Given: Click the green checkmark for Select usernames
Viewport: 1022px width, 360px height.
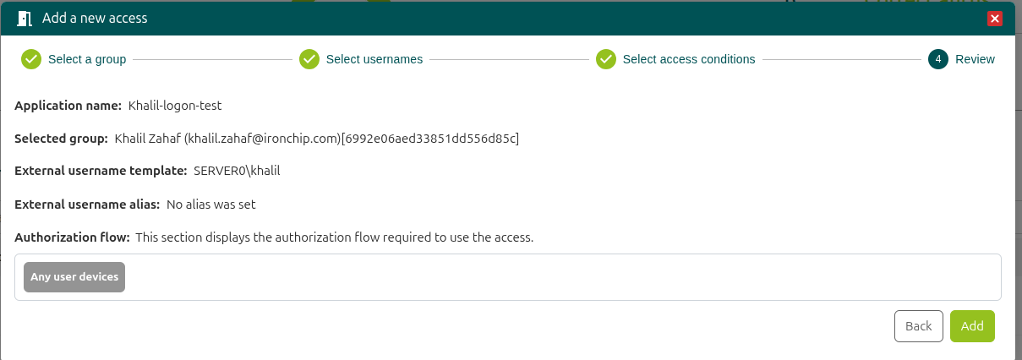Looking at the screenshot, I should (309, 59).
